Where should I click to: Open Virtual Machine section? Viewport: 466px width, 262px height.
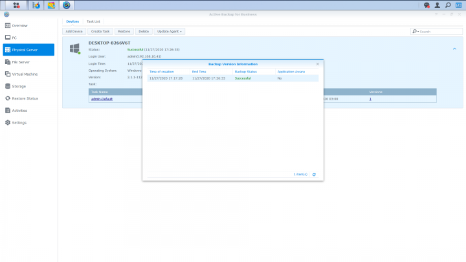28,74
